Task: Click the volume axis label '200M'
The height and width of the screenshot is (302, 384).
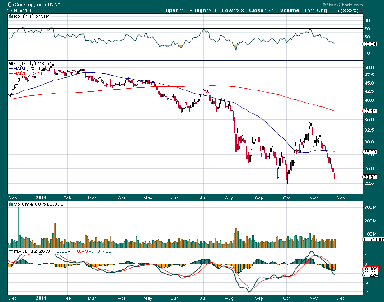Action: coord(370,221)
